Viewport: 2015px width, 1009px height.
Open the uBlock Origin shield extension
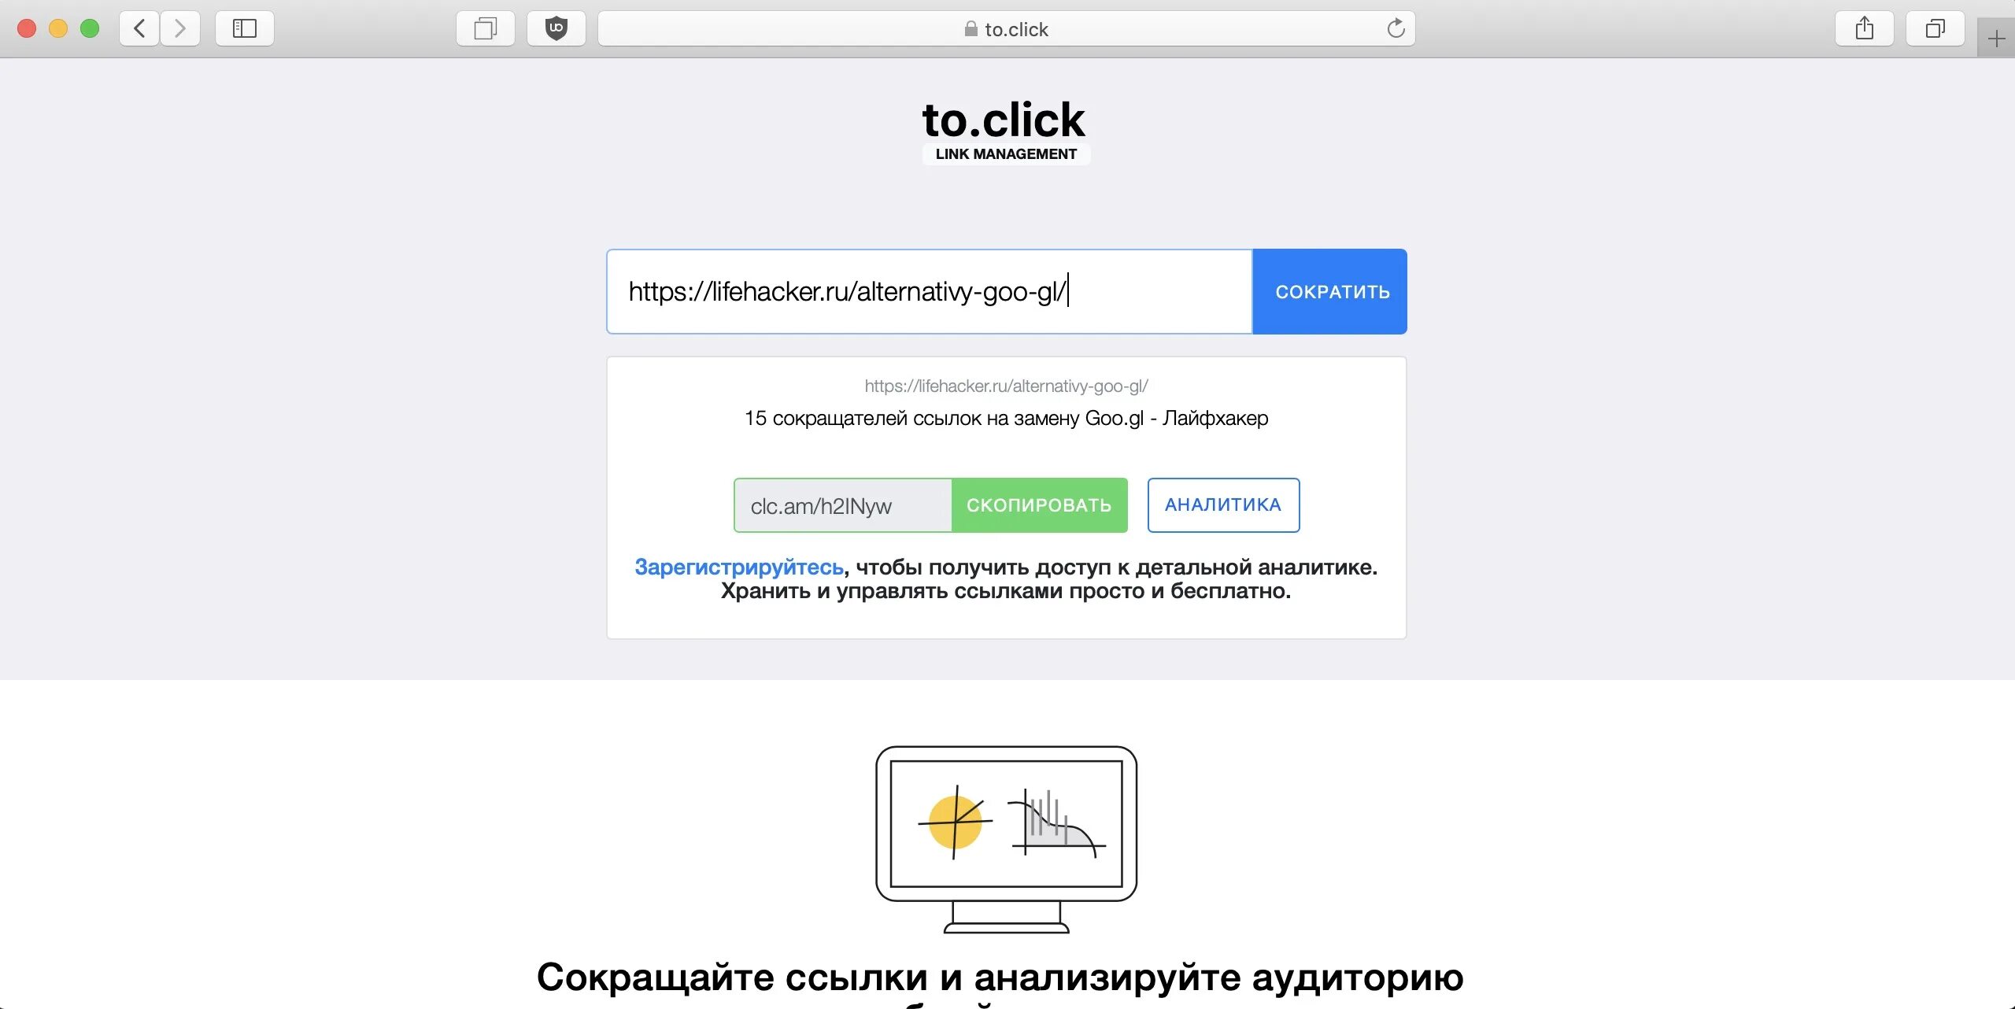pyautogui.click(x=556, y=29)
